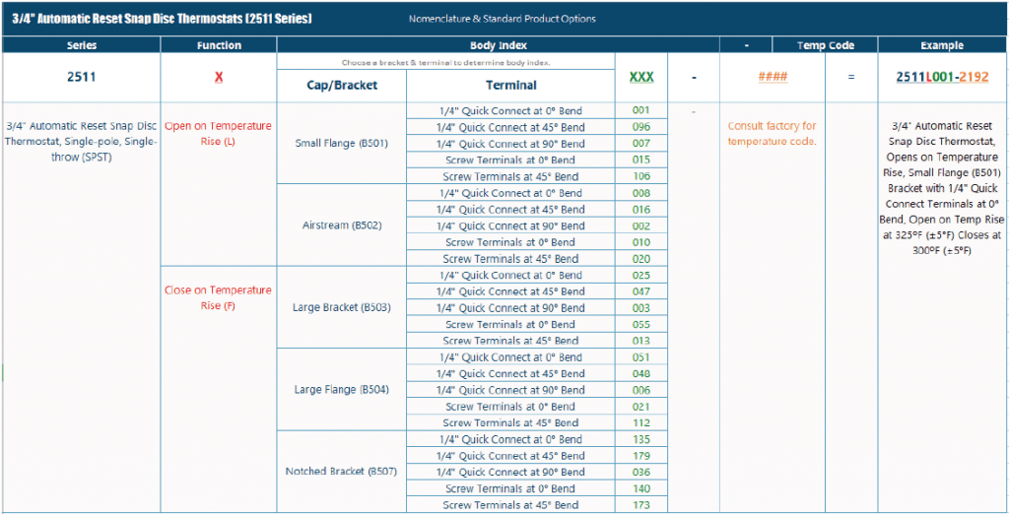Open the example part number 2511L001-2192
1009x514 pixels.
click(x=942, y=77)
